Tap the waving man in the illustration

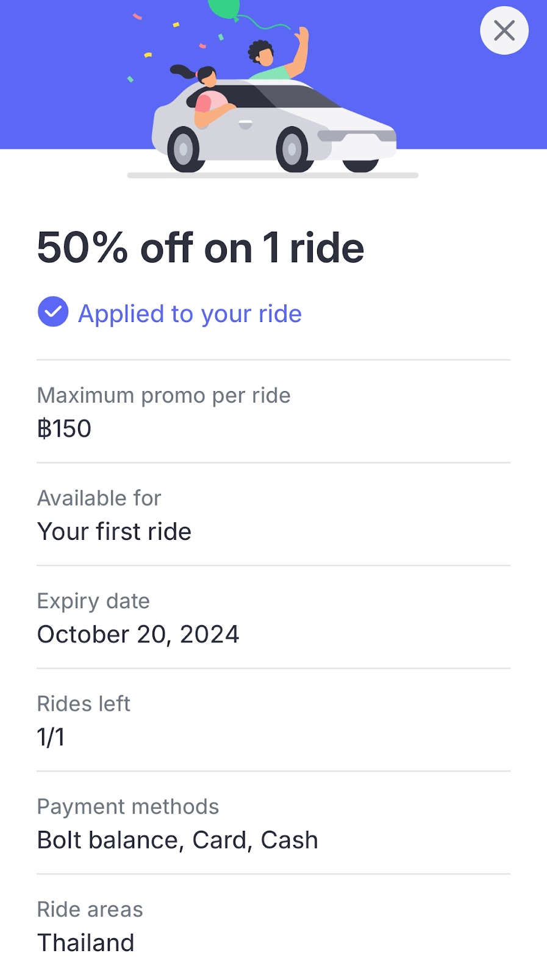[x=274, y=58]
